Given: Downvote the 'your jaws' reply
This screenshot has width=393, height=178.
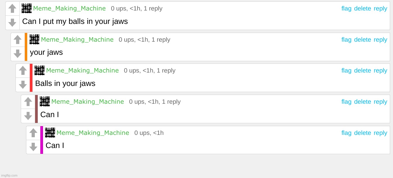Looking at the screenshot, I should point(18,54).
